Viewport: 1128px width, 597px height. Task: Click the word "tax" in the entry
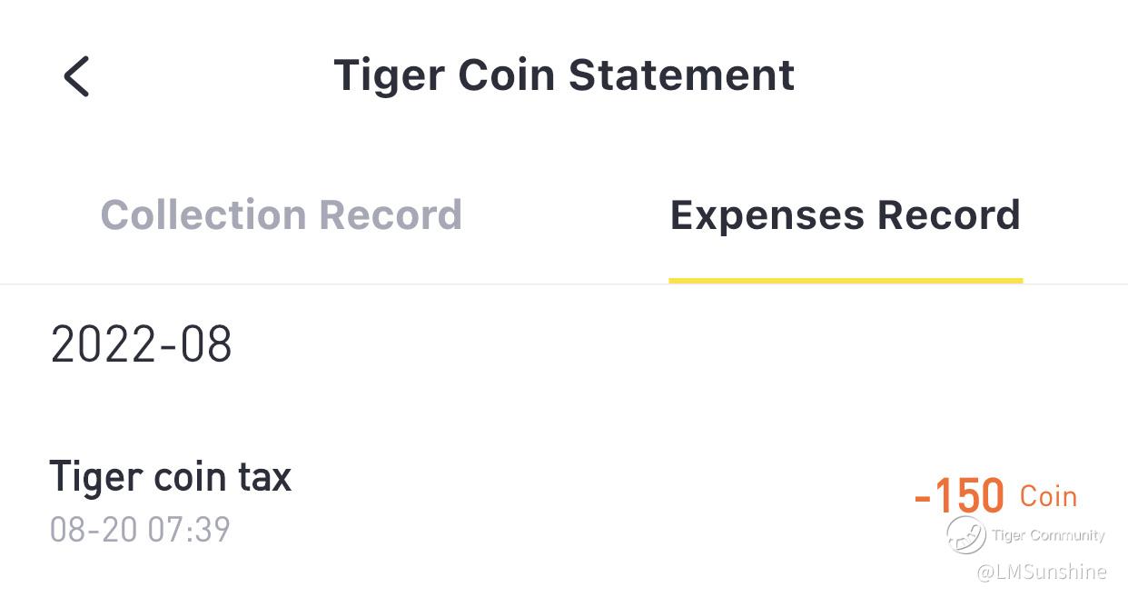265,476
